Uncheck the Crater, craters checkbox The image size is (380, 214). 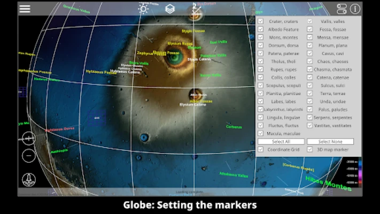pyautogui.click(x=261, y=22)
